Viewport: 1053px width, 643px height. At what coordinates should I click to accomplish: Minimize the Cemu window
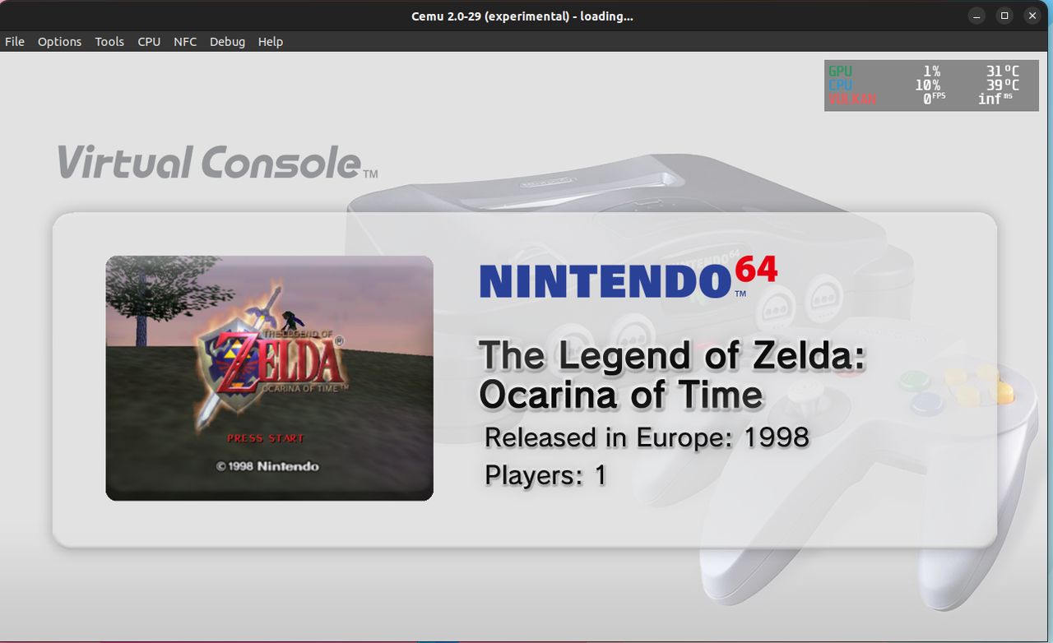(976, 16)
